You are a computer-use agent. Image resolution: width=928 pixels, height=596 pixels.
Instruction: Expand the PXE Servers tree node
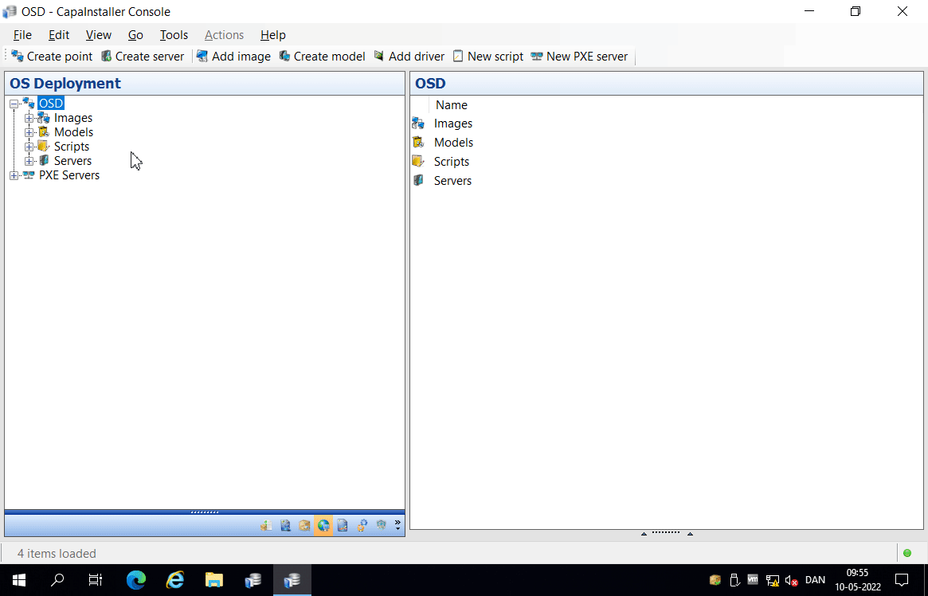14,176
